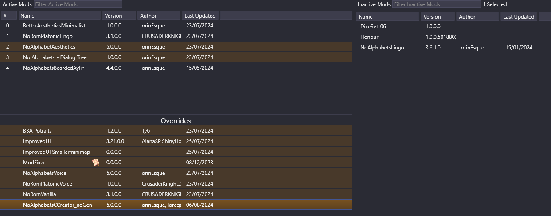Sort inactive mods by Author header
This screenshot has height=216, width=551.
coord(477,17)
